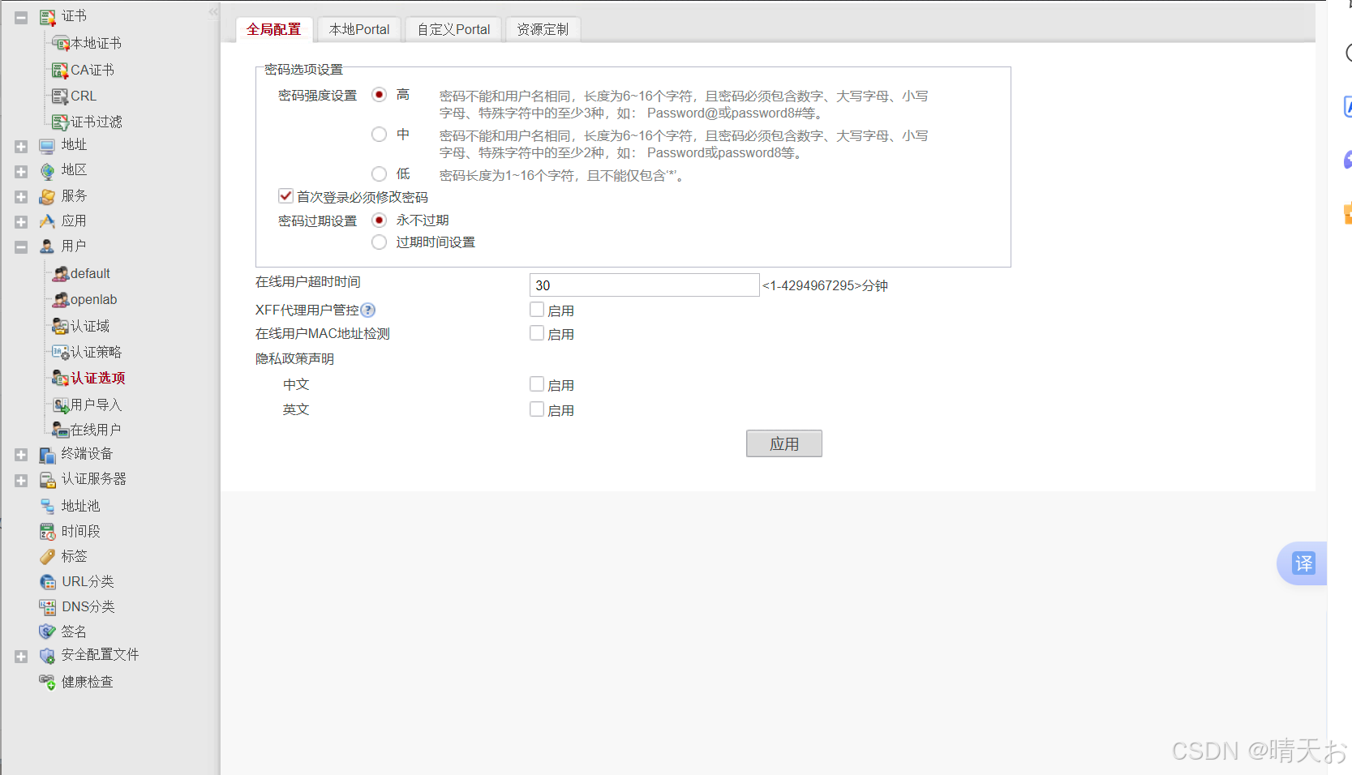Expand the 服务 tree node
This screenshot has width=1352, height=775.
pyautogui.click(x=21, y=197)
